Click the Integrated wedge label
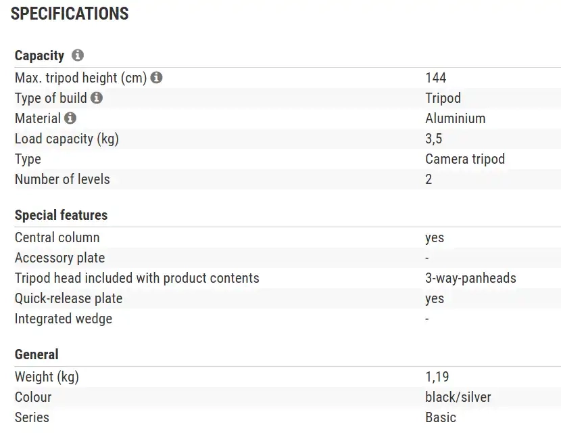 64,319
